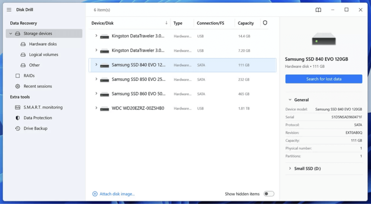This screenshot has width=371, height=204.
Task: Click the plus icon beside Attach disk image
Action: [95, 194]
